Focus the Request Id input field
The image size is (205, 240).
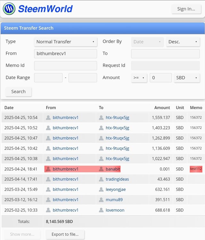coord(165,65)
